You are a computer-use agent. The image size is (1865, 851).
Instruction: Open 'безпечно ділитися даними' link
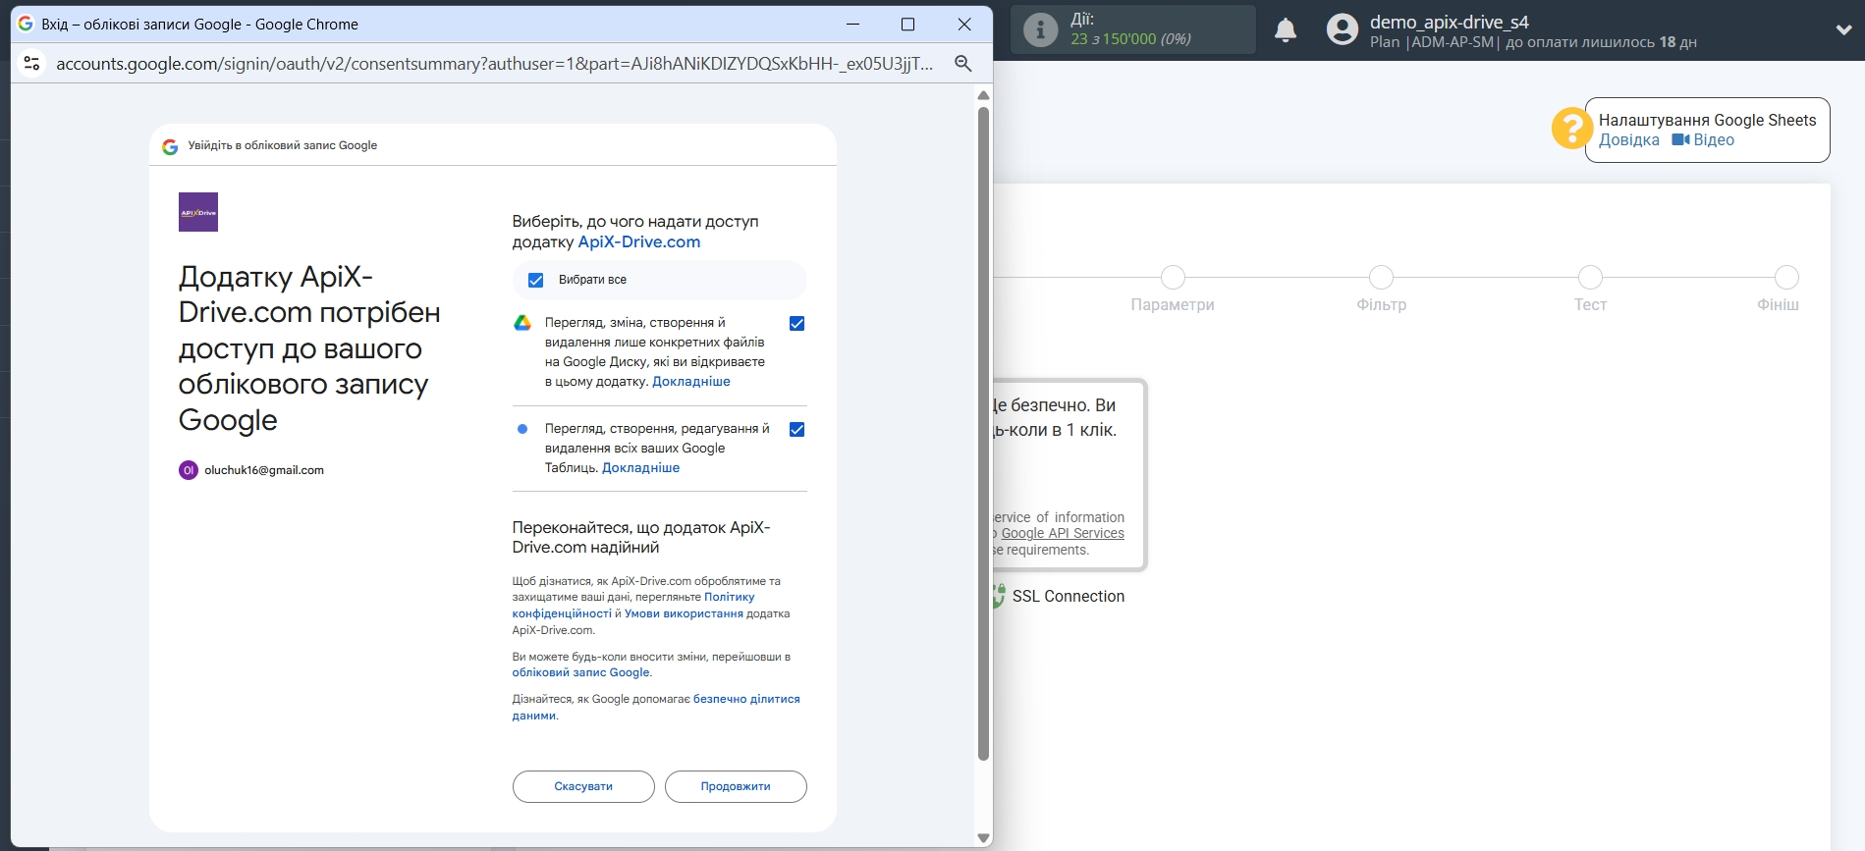[656, 708]
